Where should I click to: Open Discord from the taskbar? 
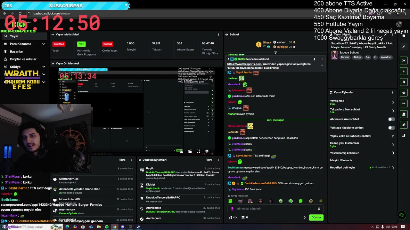(122, 227)
